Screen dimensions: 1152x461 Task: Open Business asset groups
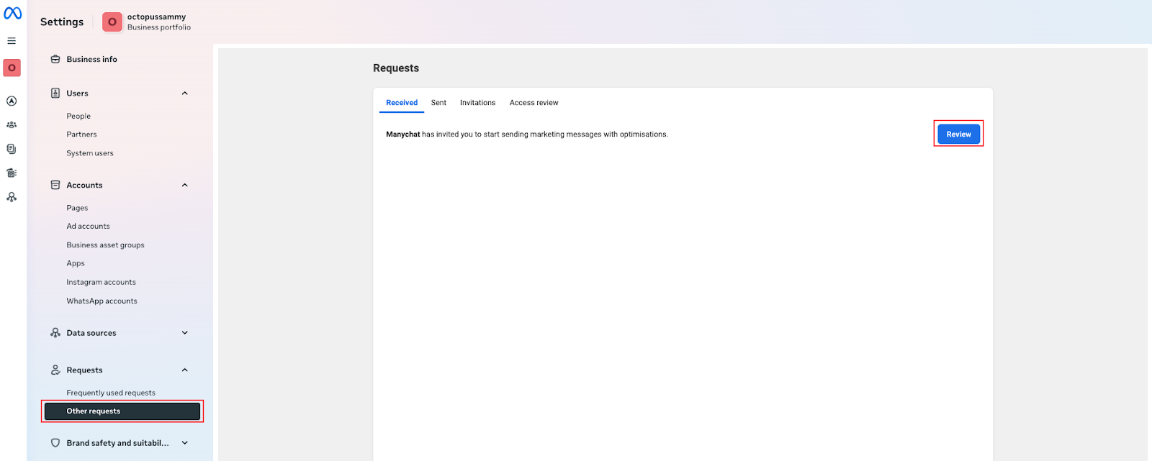coord(105,245)
